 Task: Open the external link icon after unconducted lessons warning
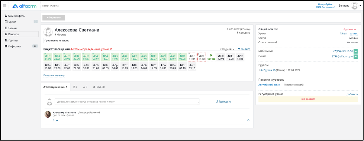111,49
